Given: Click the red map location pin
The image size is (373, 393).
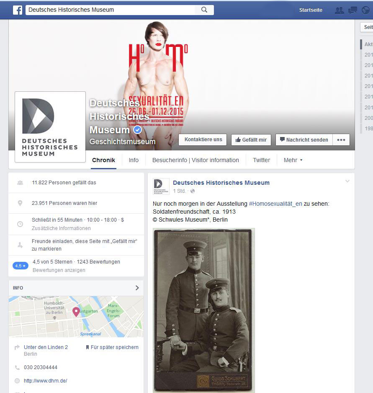Looking at the screenshot, I should click(76, 312).
